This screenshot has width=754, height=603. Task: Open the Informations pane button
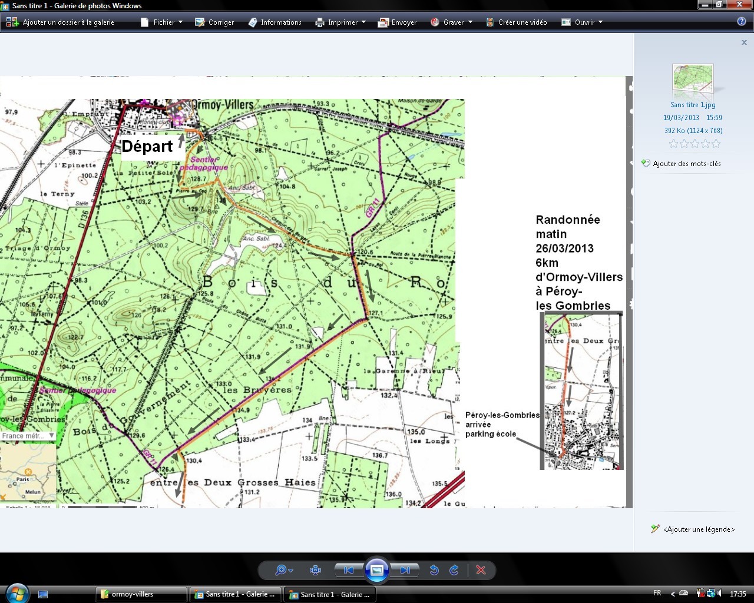coord(275,22)
